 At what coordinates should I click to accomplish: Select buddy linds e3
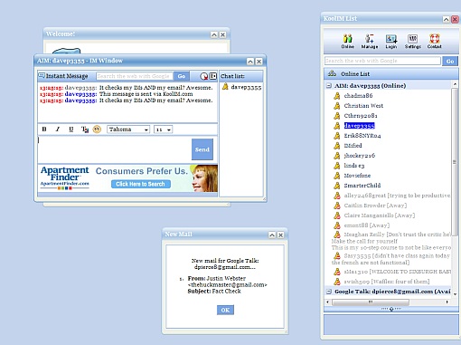coord(354,166)
